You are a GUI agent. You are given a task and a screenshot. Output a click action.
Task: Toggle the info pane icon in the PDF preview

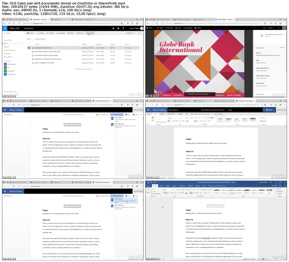pyautogui.click(x=284, y=28)
